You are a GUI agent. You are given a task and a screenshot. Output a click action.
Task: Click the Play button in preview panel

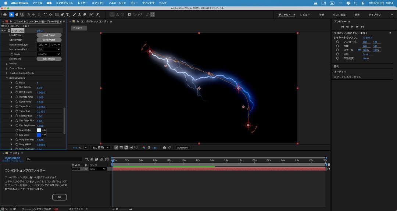click(352, 27)
